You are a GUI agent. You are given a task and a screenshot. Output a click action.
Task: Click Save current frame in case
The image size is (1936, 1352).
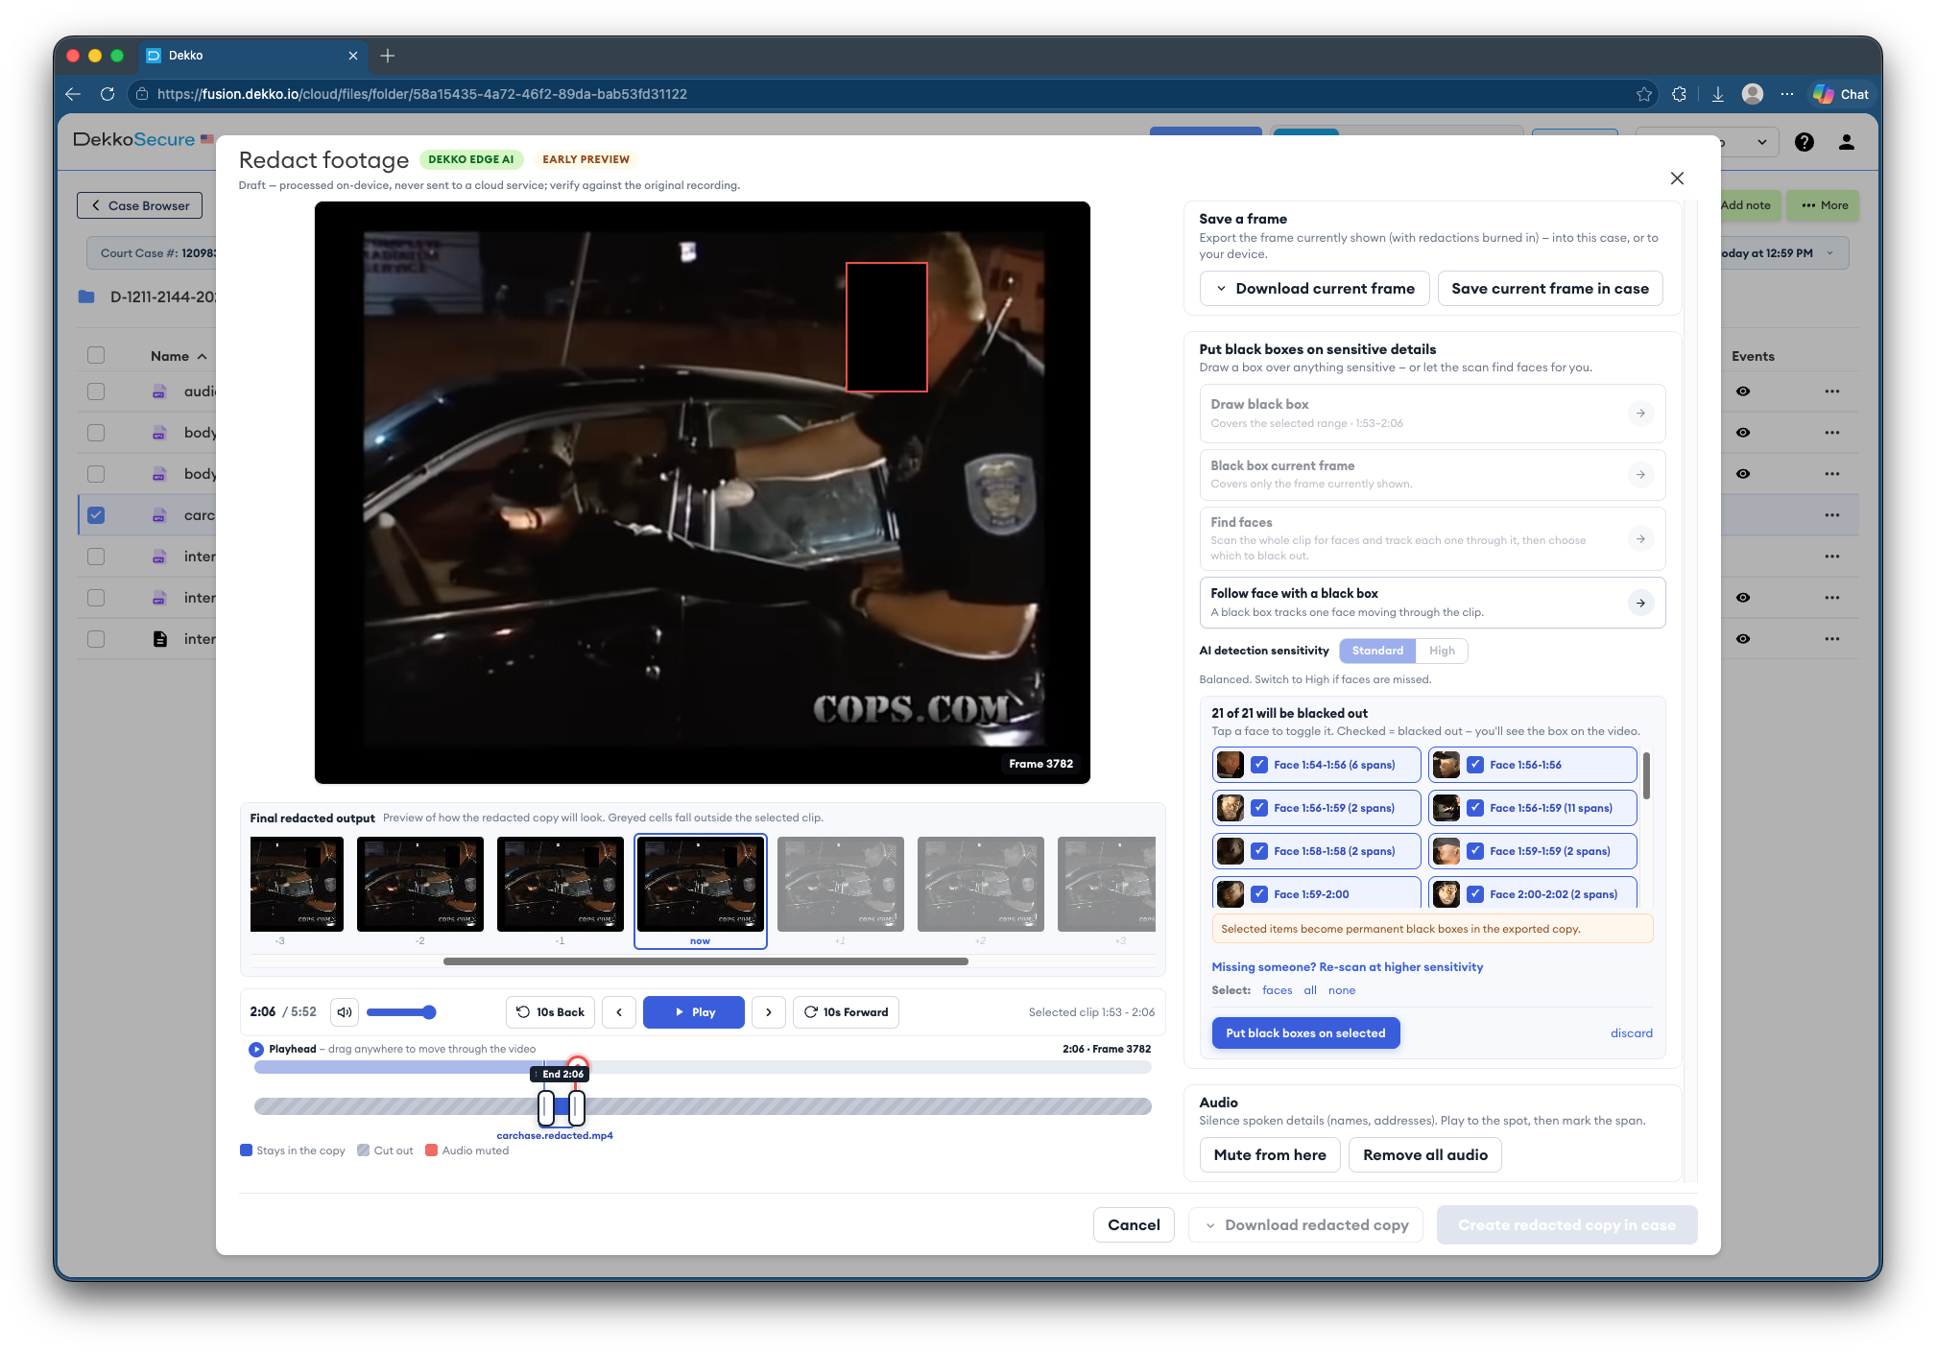1549,289
